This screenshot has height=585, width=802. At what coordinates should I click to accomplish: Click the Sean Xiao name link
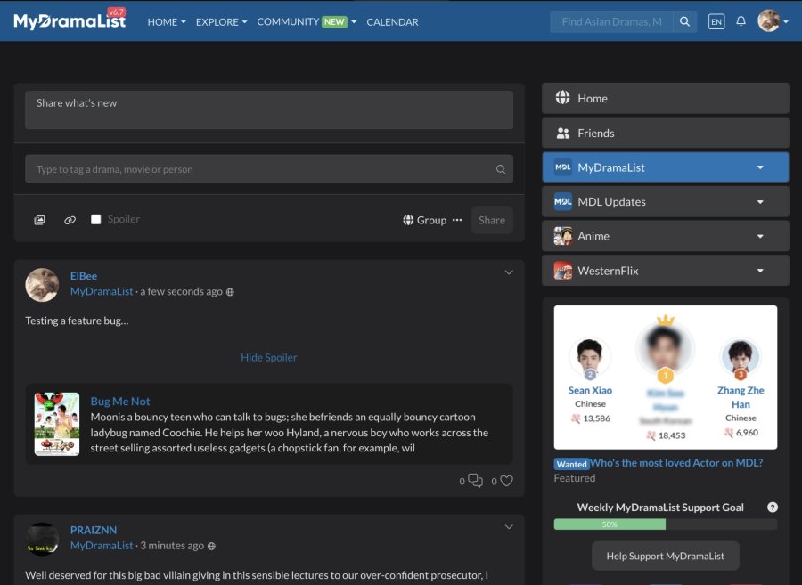click(590, 390)
